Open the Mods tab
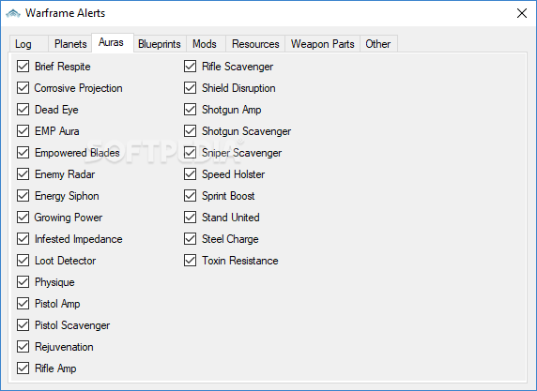The image size is (537, 391). coord(205,44)
